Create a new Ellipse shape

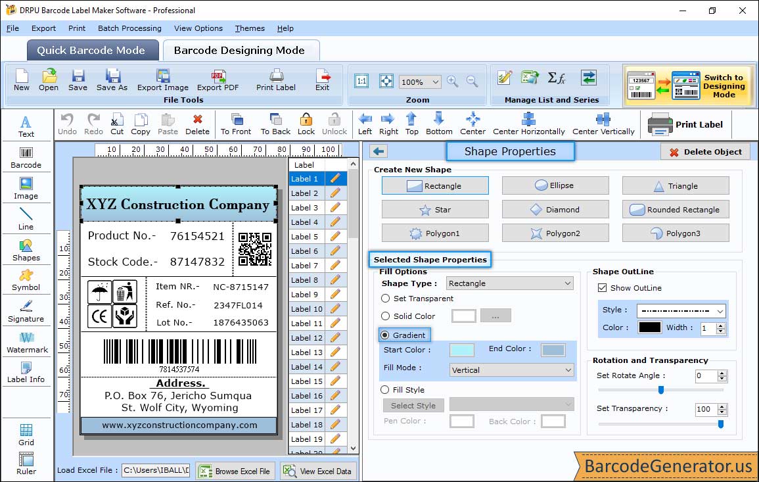tap(555, 185)
